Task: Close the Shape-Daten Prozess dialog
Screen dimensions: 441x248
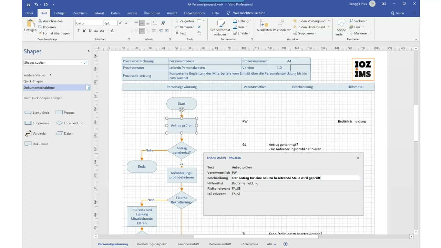Action: tap(357, 158)
